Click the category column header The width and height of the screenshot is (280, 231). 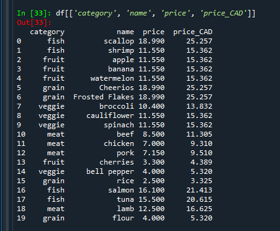click(47, 32)
